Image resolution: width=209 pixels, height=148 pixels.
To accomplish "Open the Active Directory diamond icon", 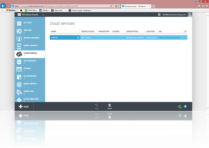I will click(19, 100).
